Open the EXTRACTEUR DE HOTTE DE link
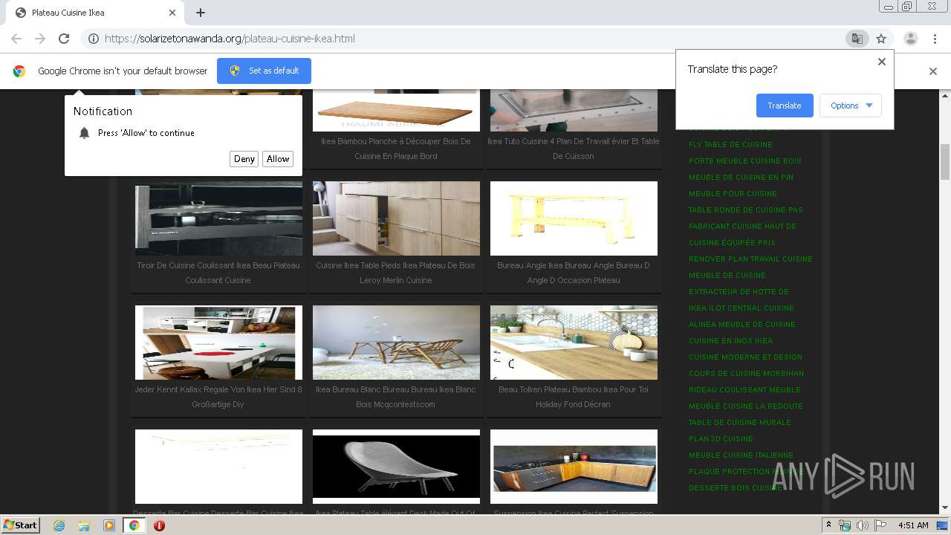This screenshot has width=951, height=535. (739, 292)
